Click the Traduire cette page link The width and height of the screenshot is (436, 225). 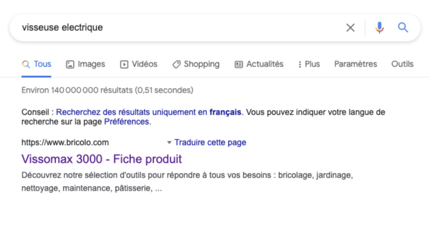[210, 142]
